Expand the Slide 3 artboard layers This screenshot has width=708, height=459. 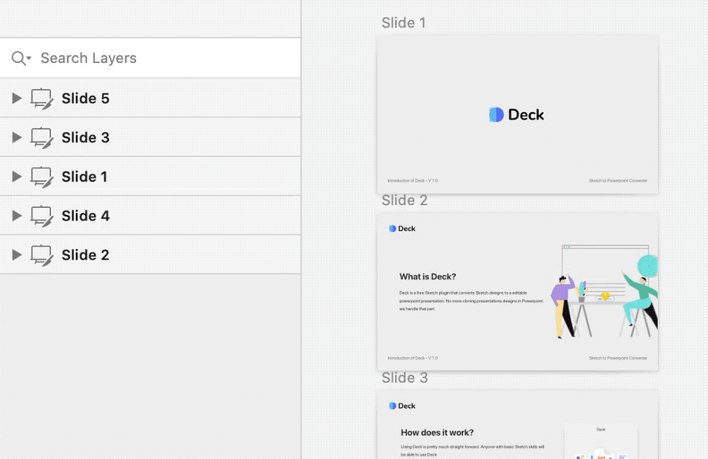click(16, 137)
